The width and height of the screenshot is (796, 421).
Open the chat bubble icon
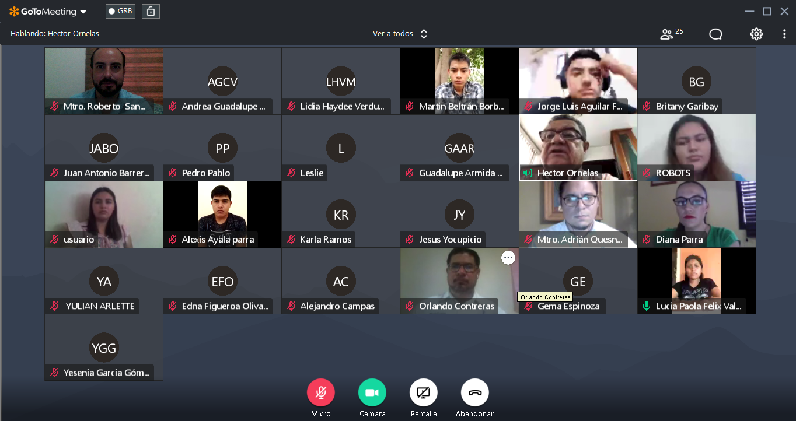[x=715, y=34]
